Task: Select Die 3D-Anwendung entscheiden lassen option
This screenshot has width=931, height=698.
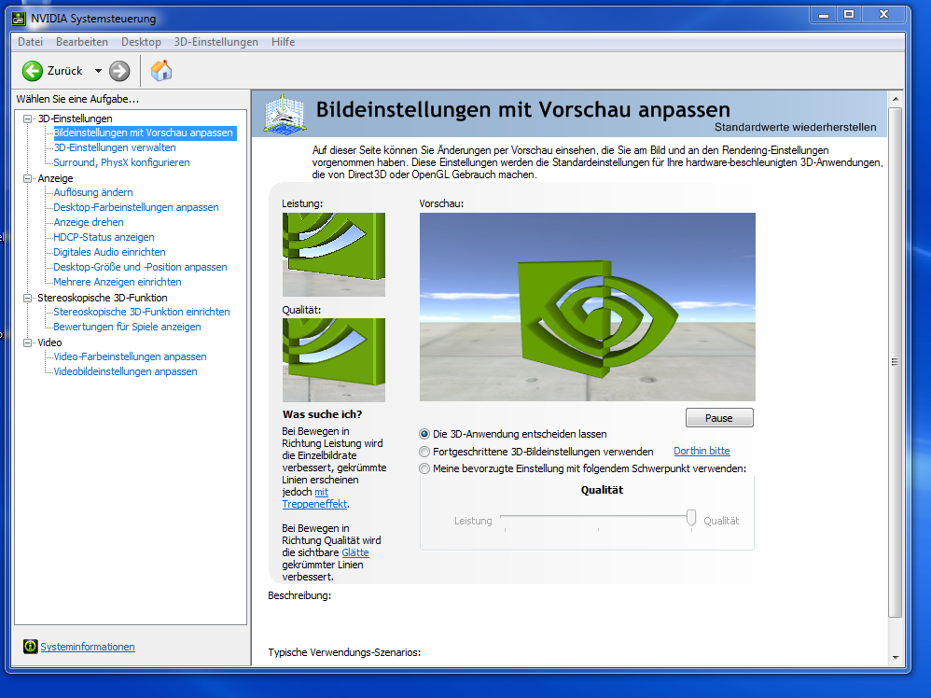Action: 424,434
